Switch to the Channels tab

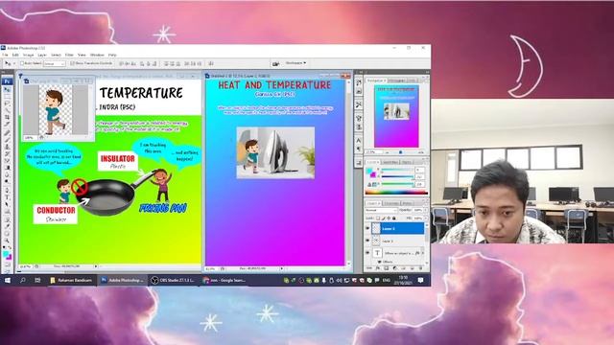390,203
